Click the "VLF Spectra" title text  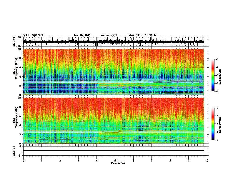(x=33, y=35)
